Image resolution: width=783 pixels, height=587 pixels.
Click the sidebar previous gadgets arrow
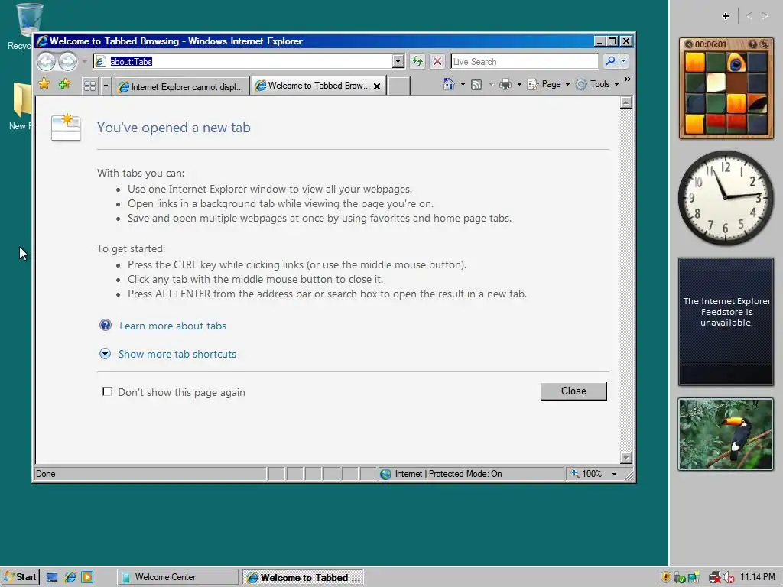pos(749,16)
